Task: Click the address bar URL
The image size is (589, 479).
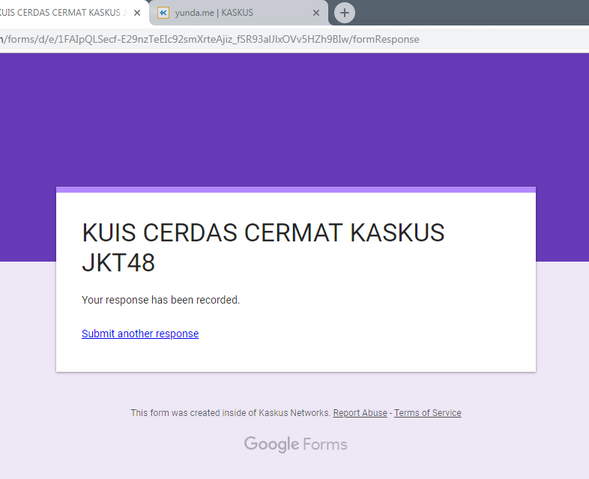Action: (x=210, y=39)
